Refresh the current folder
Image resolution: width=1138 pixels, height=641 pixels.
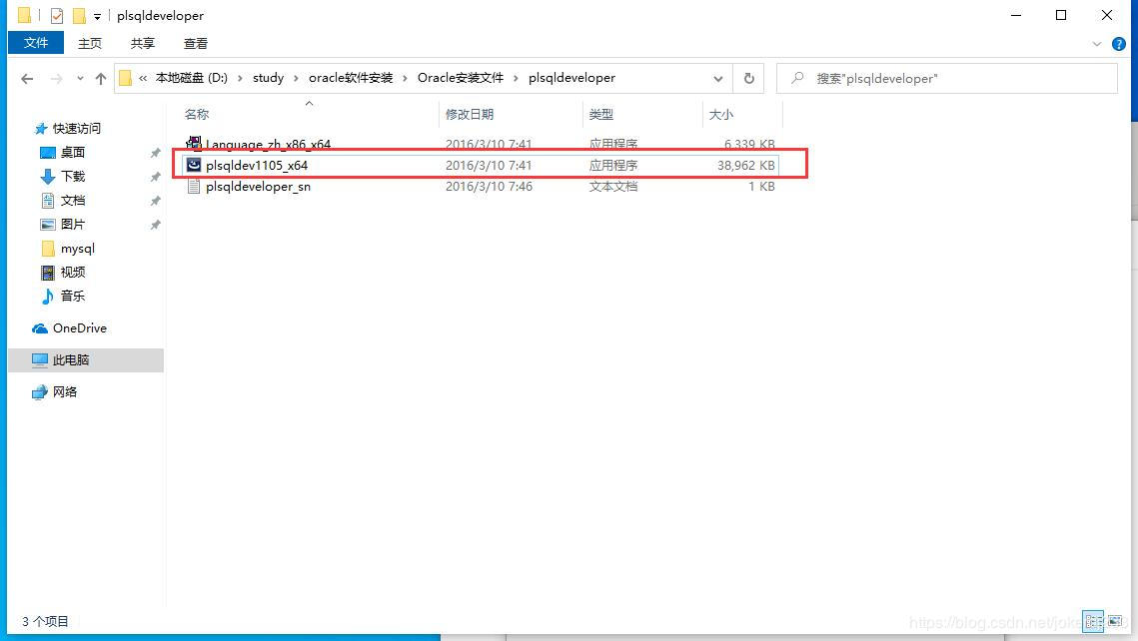pos(749,78)
